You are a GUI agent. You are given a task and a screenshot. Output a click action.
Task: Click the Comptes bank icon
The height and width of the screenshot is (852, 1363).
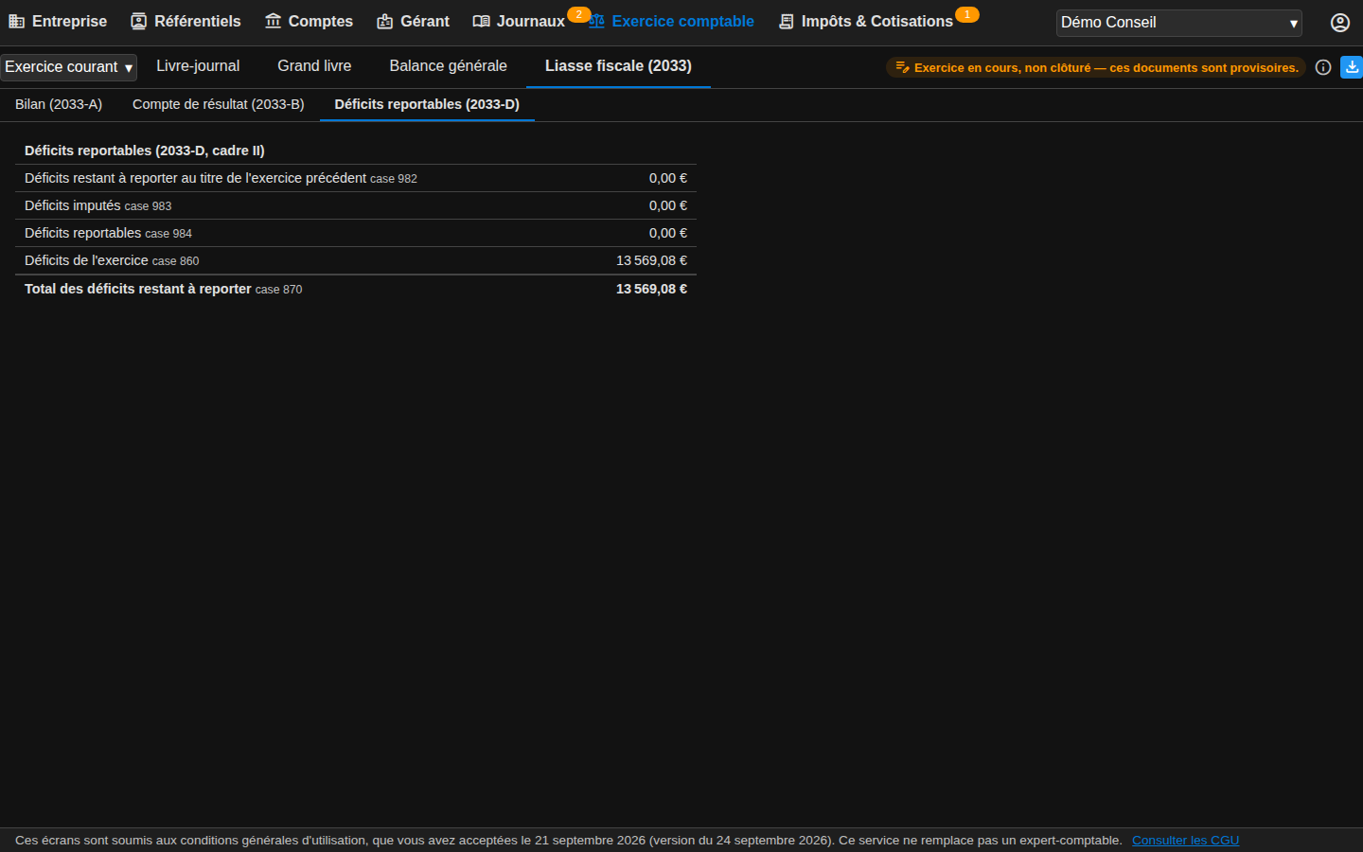(x=273, y=21)
